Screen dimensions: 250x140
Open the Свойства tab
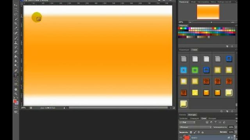pos(183,118)
